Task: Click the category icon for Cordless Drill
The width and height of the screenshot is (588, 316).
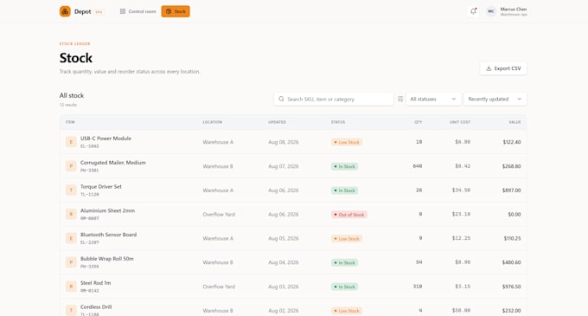Action: pos(71,310)
